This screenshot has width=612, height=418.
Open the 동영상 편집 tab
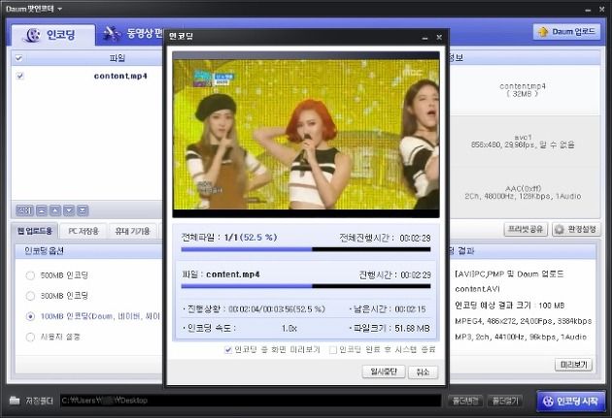(x=133, y=34)
